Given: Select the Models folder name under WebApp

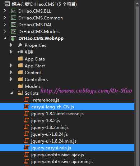Looking at the screenshot, I should 33,86.
